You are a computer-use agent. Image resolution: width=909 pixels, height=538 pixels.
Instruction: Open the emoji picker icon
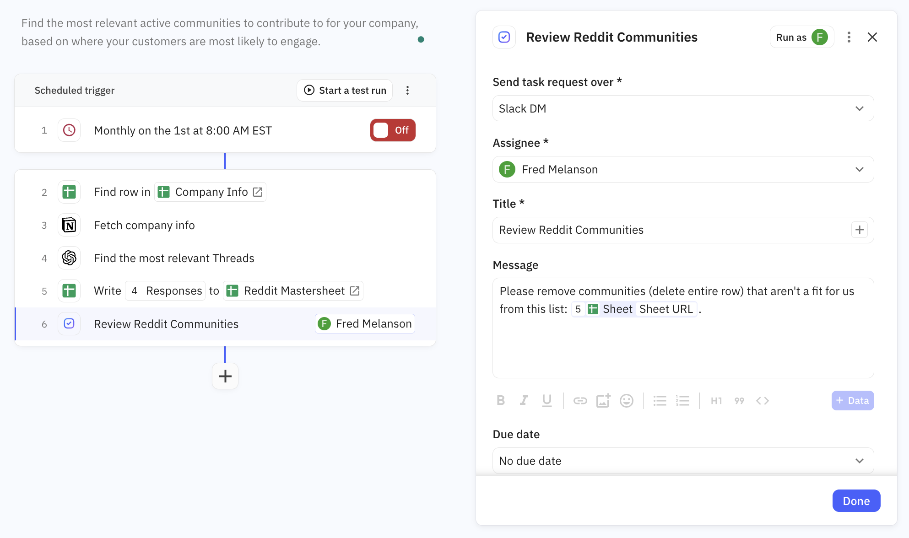pyautogui.click(x=626, y=401)
